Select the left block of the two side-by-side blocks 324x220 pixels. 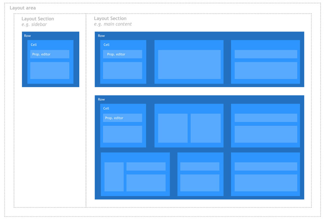[173, 128]
